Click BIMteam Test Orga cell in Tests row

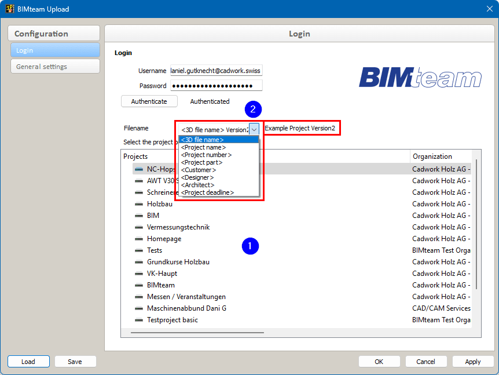click(441, 250)
